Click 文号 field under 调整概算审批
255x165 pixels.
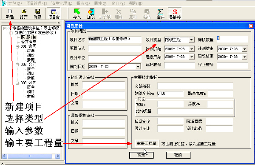coord(104,142)
